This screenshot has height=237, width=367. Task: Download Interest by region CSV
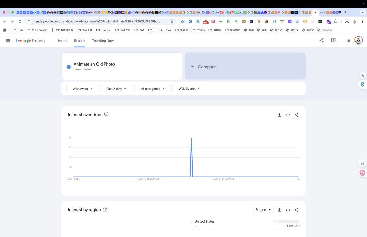point(279,210)
